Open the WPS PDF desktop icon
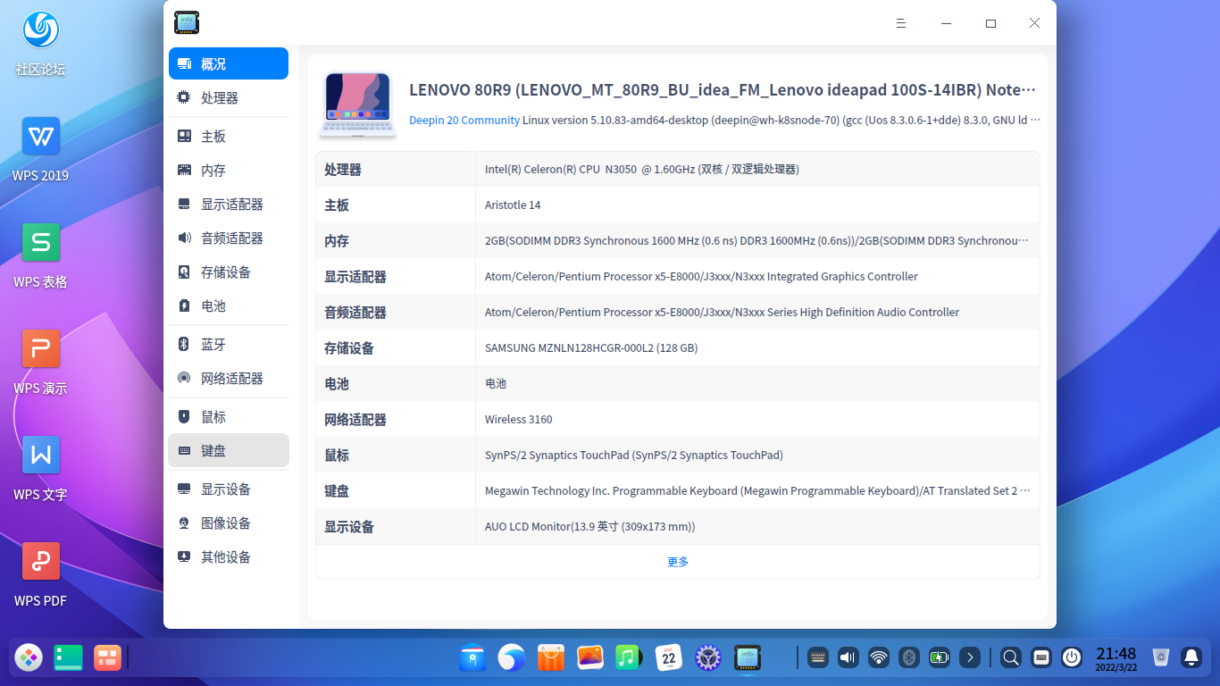Image resolution: width=1220 pixels, height=686 pixels. [x=40, y=575]
